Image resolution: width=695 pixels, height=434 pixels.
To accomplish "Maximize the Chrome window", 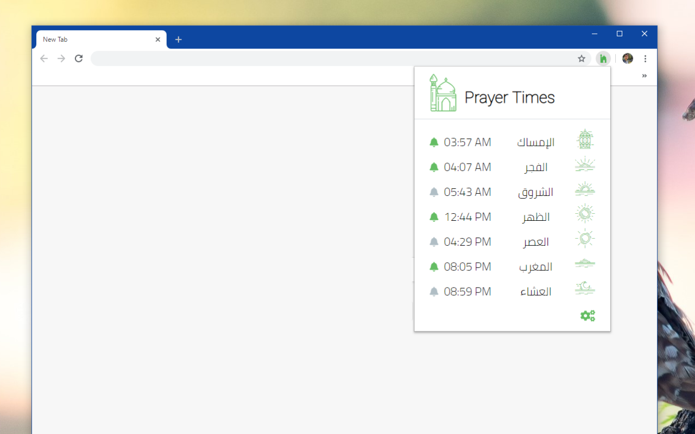I will pos(620,34).
